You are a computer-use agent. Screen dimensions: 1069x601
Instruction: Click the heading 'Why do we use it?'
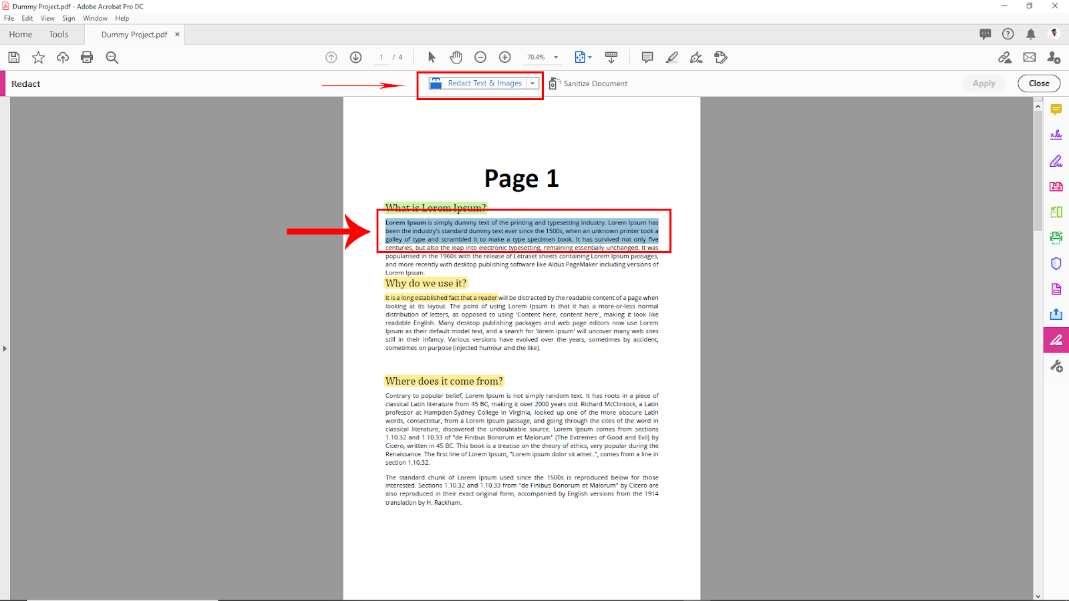coord(426,283)
